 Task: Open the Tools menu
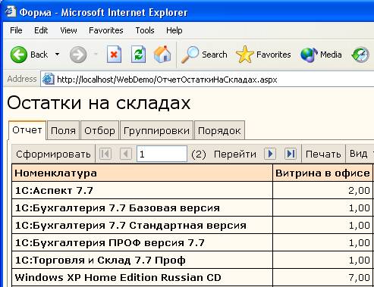(x=145, y=30)
